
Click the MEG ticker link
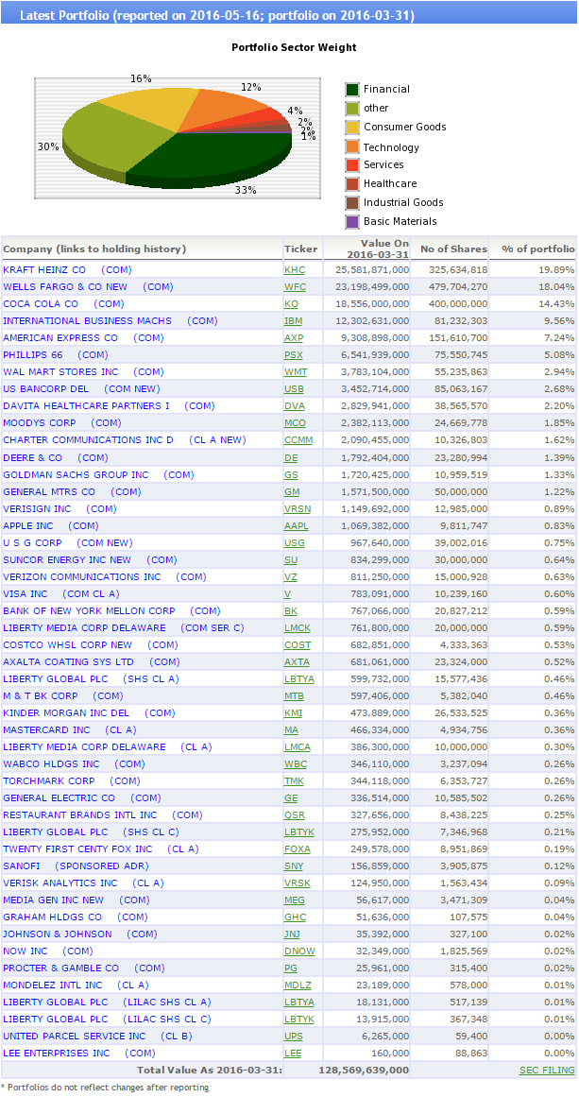[x=295, y=902]
